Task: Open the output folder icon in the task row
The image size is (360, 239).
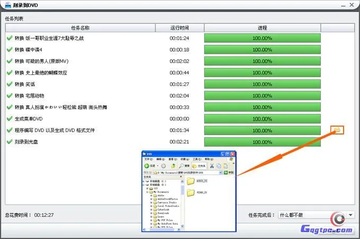Action: click(x=337, y=130)
